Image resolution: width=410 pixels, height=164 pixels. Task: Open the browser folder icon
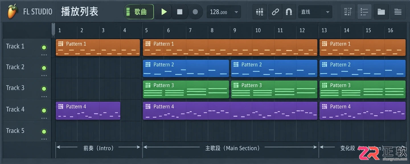pyautogui.click(x=381, y=12)
